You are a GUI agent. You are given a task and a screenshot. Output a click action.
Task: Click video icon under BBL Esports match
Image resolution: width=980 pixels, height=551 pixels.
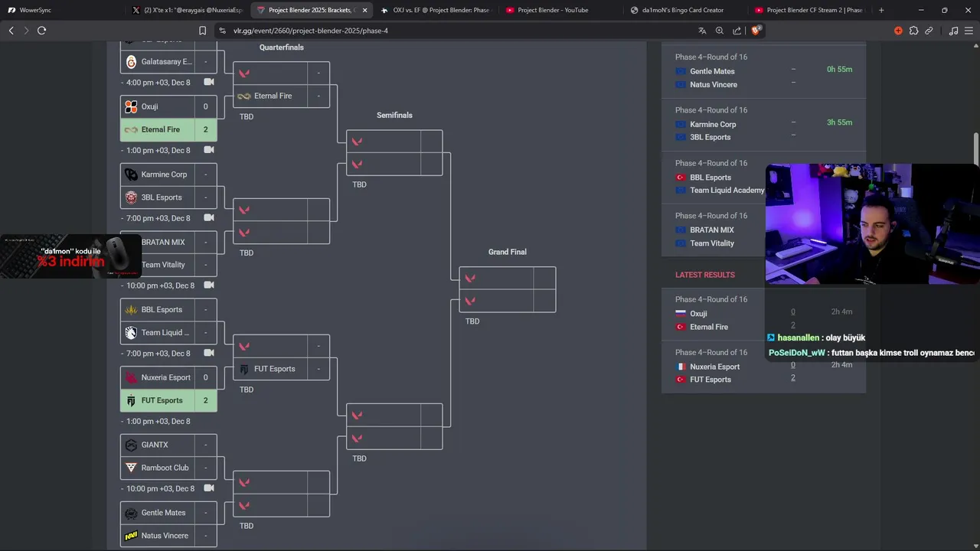point(208,353)
